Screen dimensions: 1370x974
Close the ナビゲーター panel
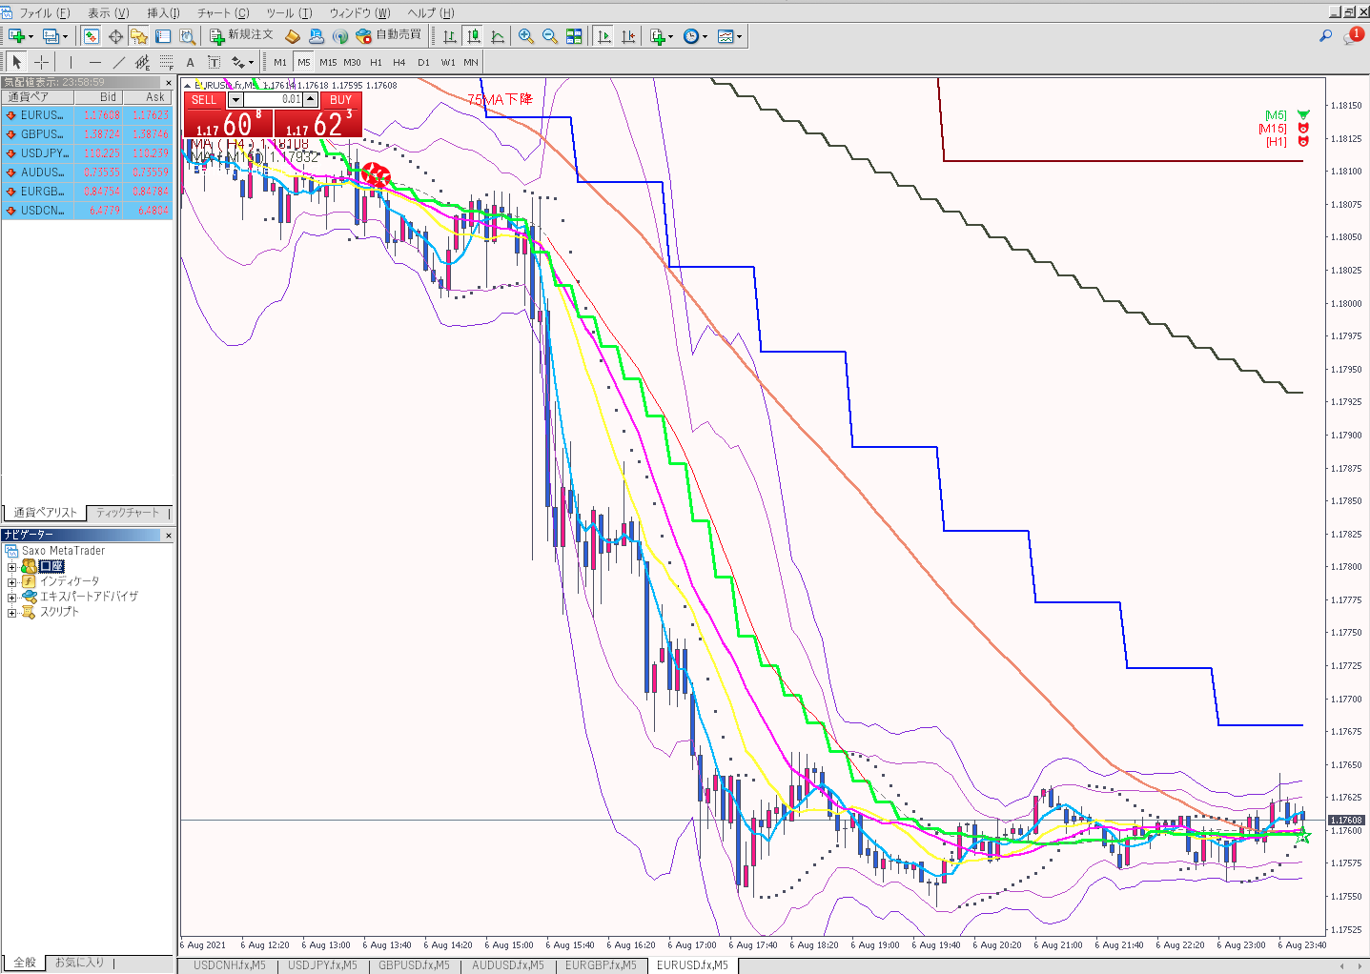tap(168, 536)
